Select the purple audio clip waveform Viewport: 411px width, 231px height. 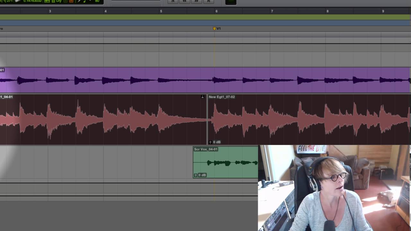tap(205, 80)
